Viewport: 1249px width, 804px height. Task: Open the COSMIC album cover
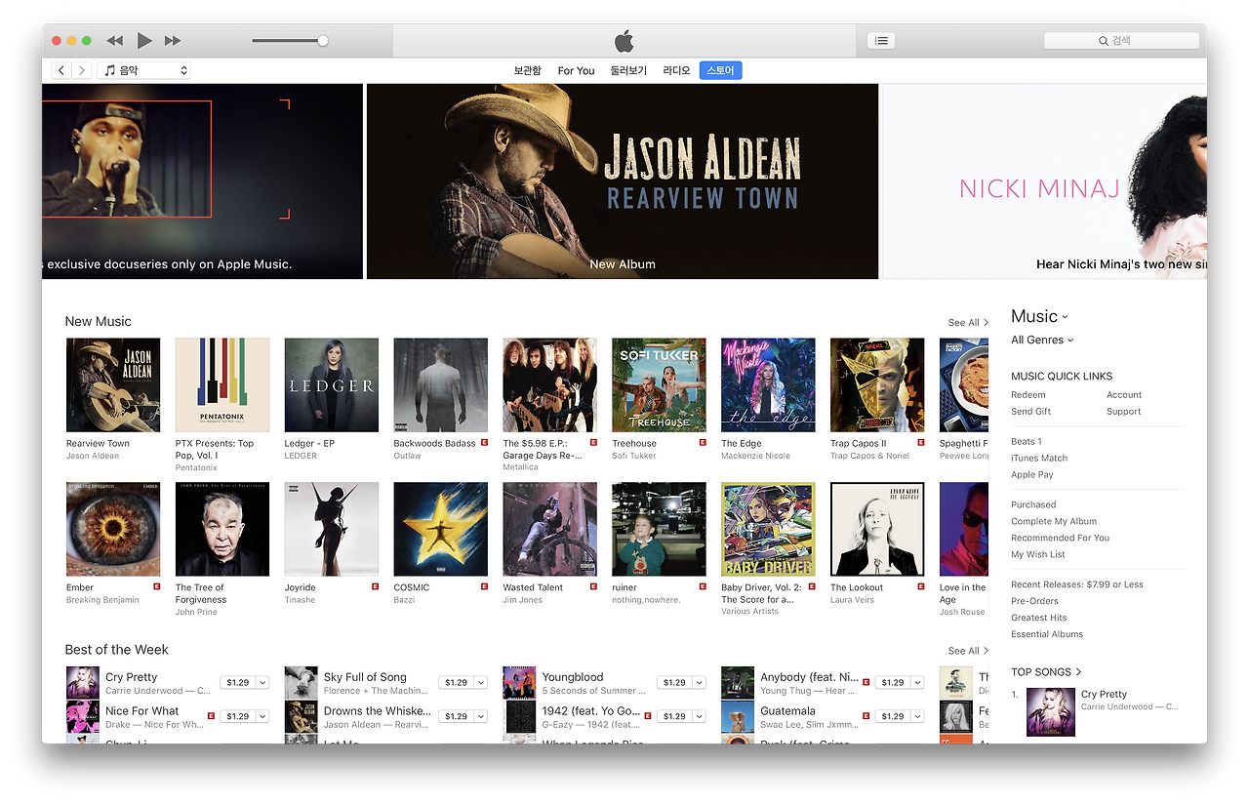(x=441, y=529)
